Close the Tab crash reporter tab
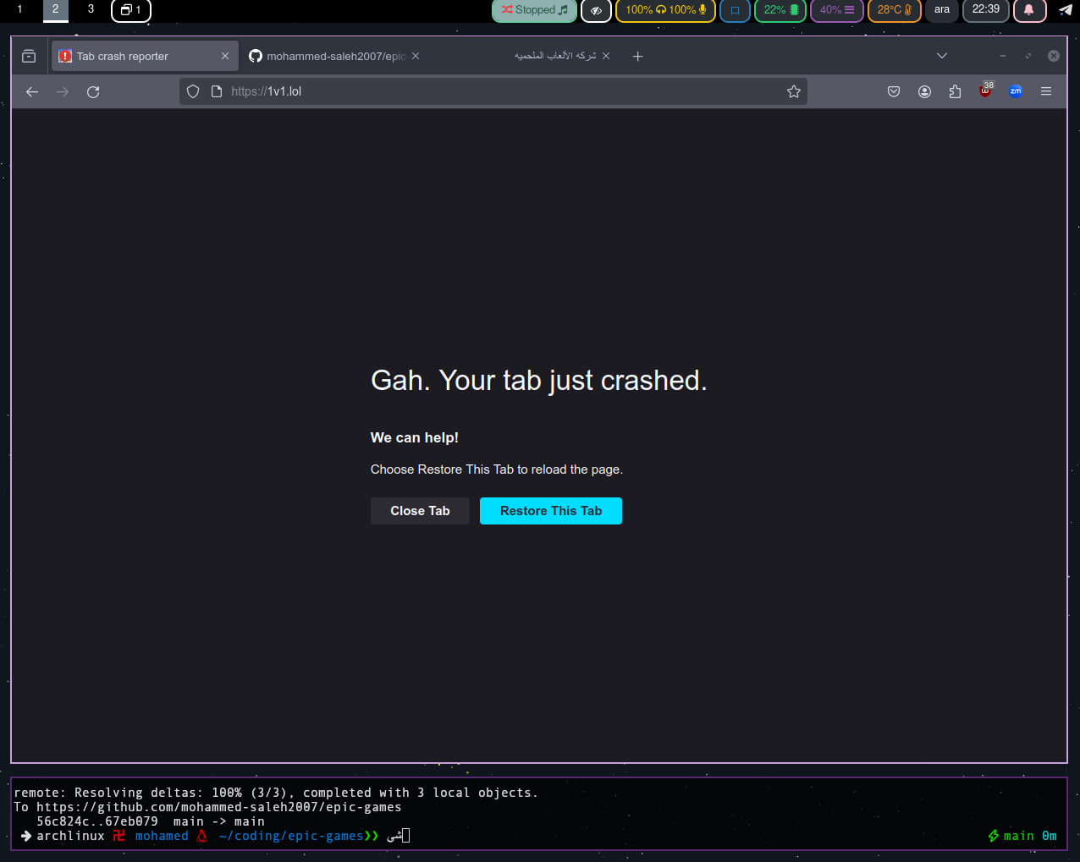The image size is (1080, 862). [x=225, y=56]
